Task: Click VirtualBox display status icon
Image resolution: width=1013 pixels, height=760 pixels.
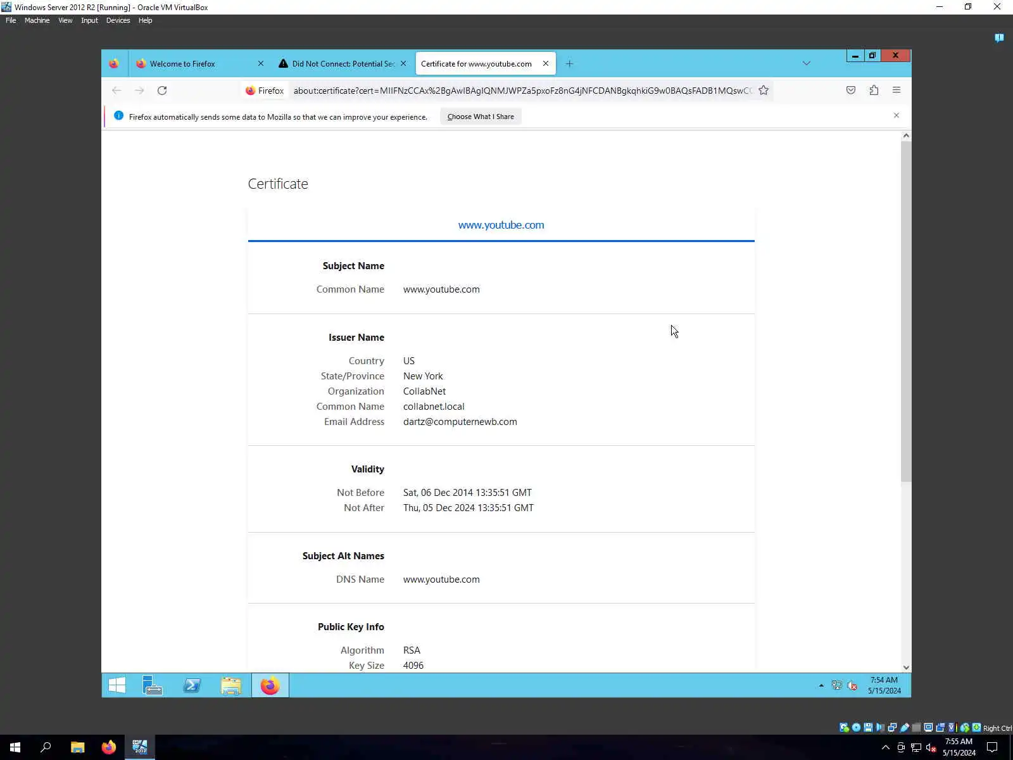Action: click(928, 728)
